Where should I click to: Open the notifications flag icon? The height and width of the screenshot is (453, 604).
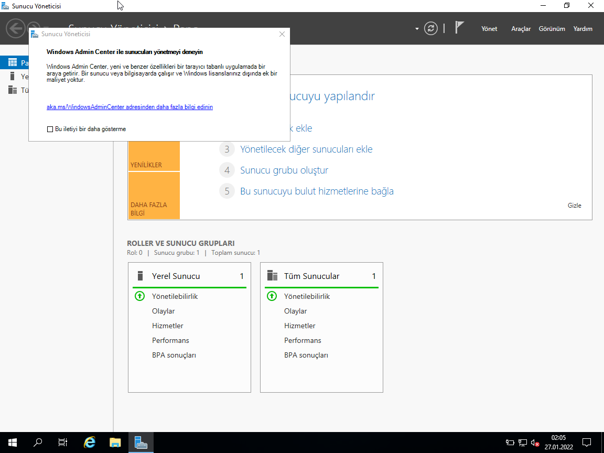[x=459, y=28]
